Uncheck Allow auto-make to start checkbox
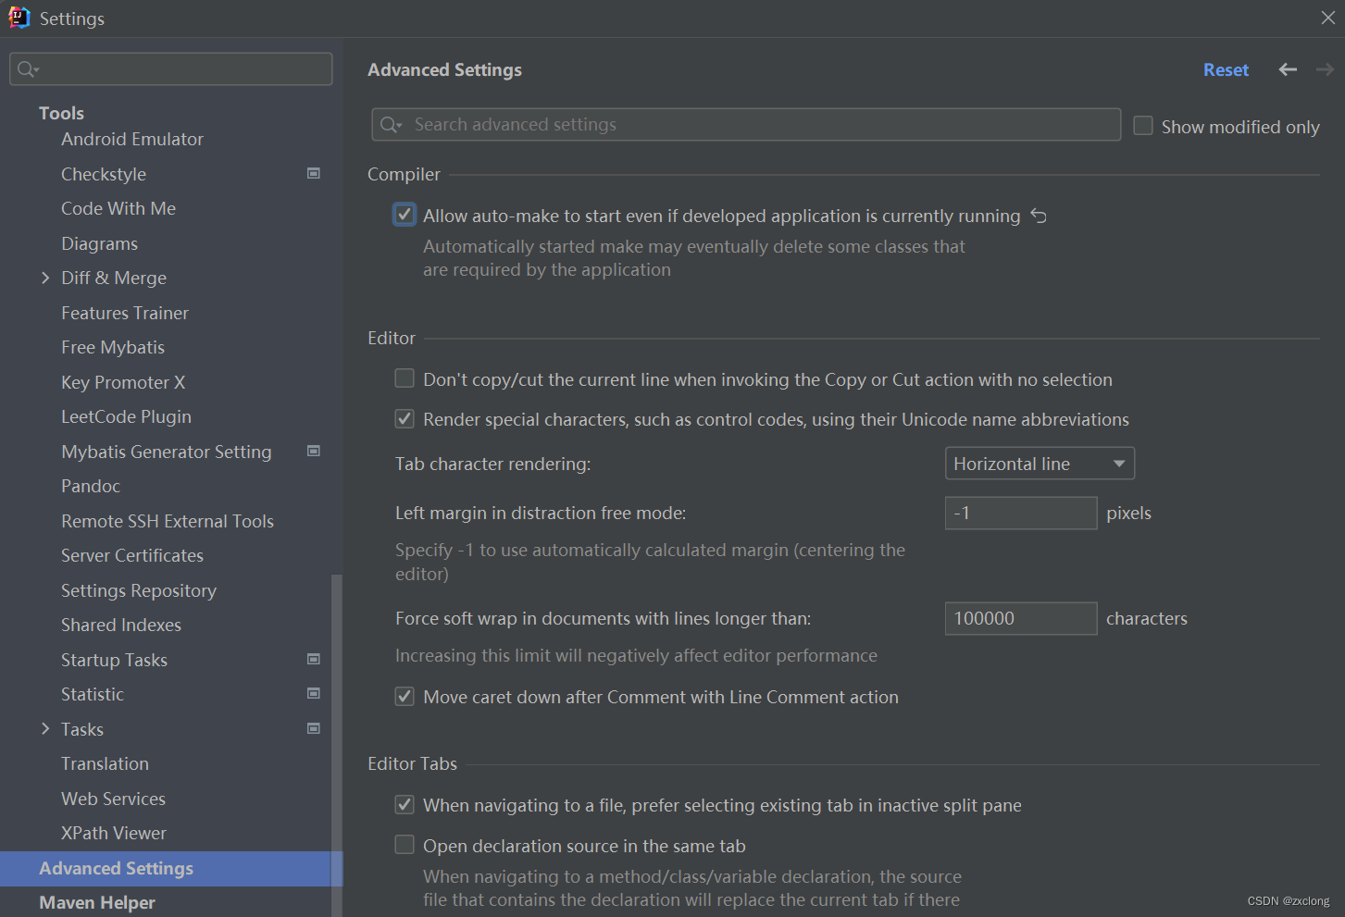 [405, 215]
